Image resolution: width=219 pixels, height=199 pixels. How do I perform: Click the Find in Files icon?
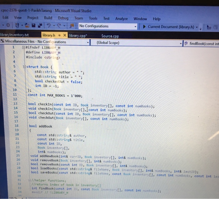tap(72, 26)
